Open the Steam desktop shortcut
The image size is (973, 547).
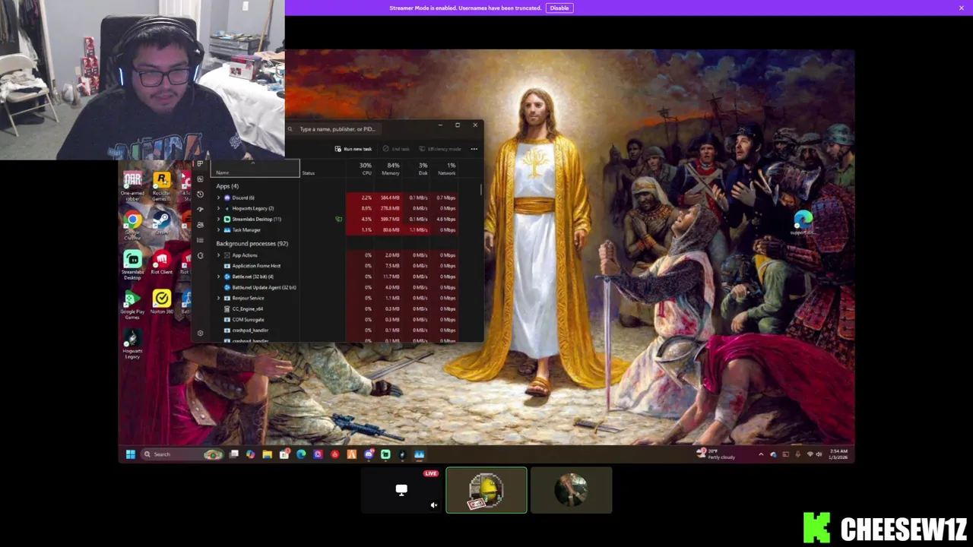pyautogui.click(x=161, y=223)
